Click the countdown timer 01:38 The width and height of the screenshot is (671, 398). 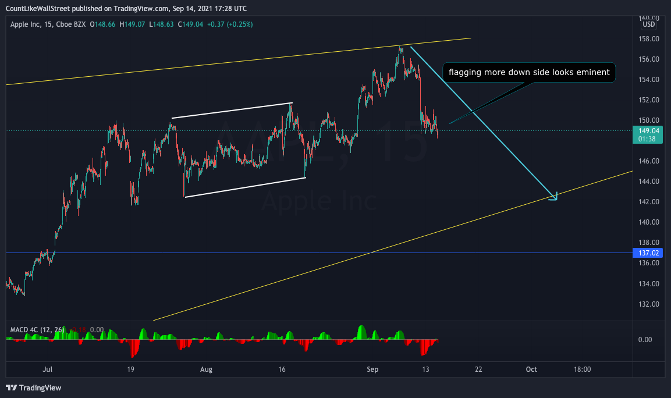coord(647,139)
